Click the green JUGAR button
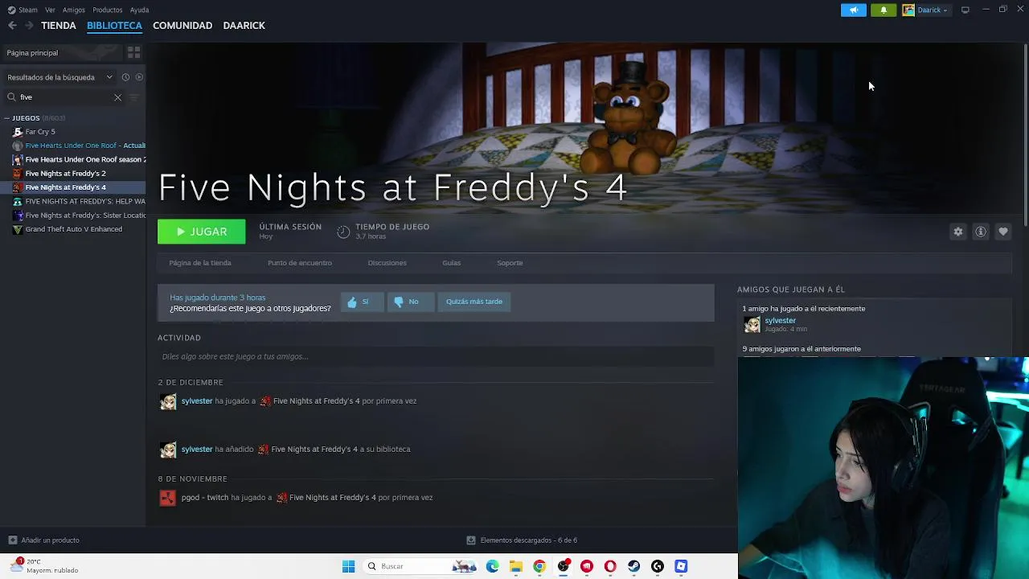This screenshot has height=579, width=1029. coord(201,232)
